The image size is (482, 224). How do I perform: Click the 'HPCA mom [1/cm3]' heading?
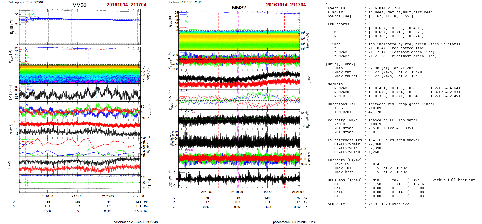(345, 180)
